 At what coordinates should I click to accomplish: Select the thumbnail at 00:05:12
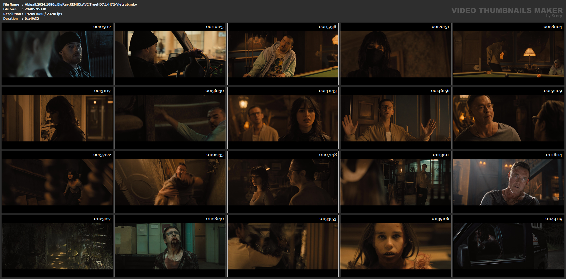[58, 54]
